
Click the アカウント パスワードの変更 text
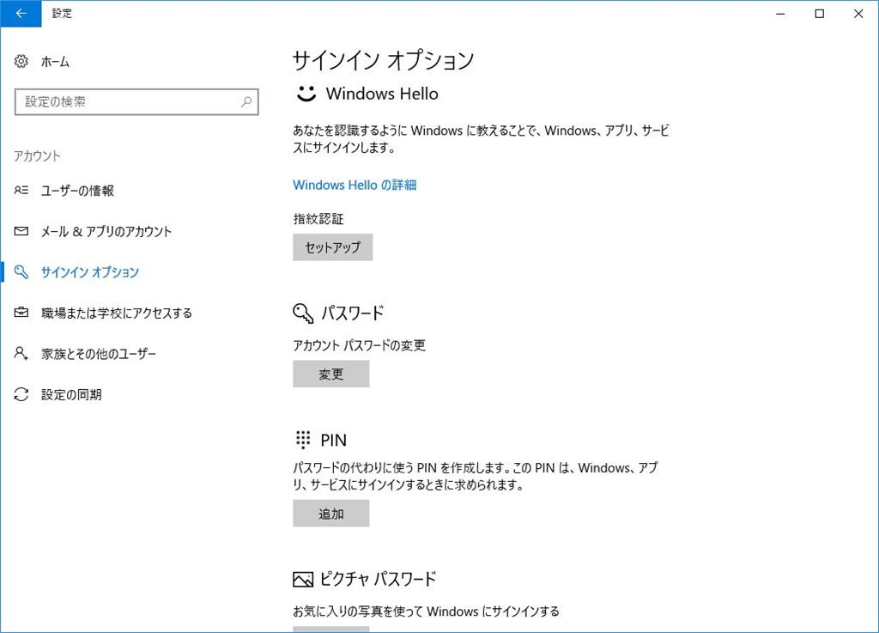click(x=359, y=345)
